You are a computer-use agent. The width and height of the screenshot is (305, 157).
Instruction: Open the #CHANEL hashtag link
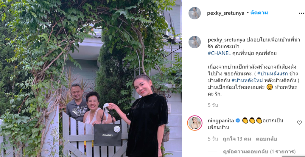(x=219, y=53)
